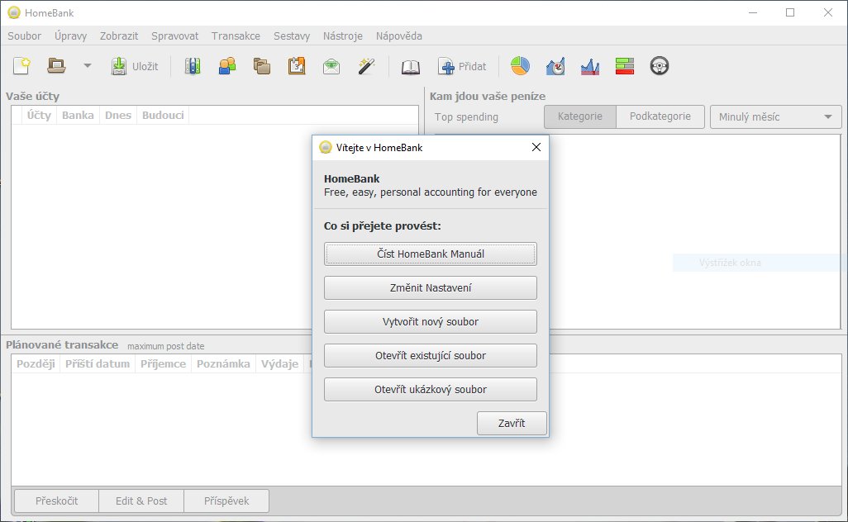The width and height of the screenshot is (848, 522).
Task: Open the Accounts manager icon
Action: pyautogui.click(x=193, y=66)
